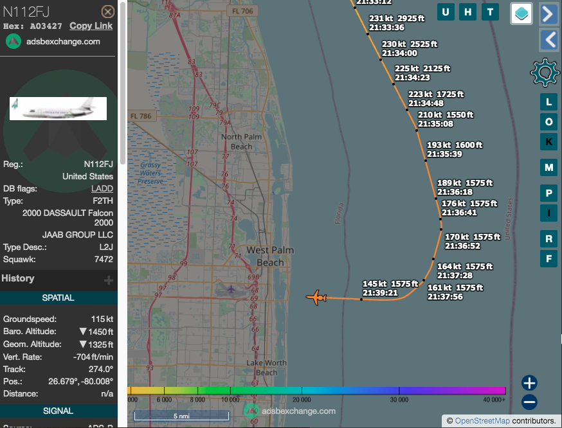Click the sidebar vertical scrollbar

[123, 82]
